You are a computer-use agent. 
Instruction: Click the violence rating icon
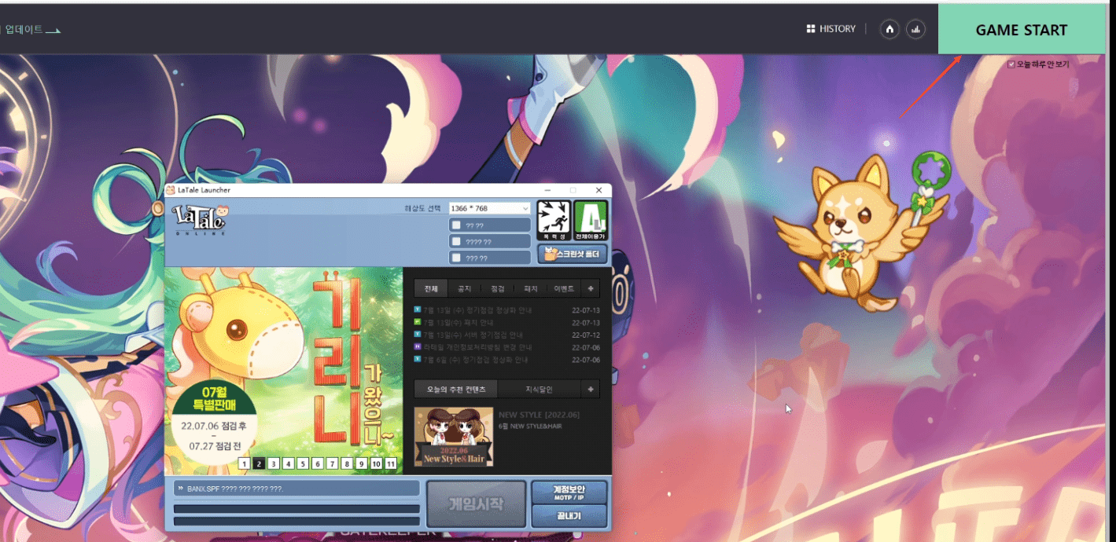coord(554,220)
